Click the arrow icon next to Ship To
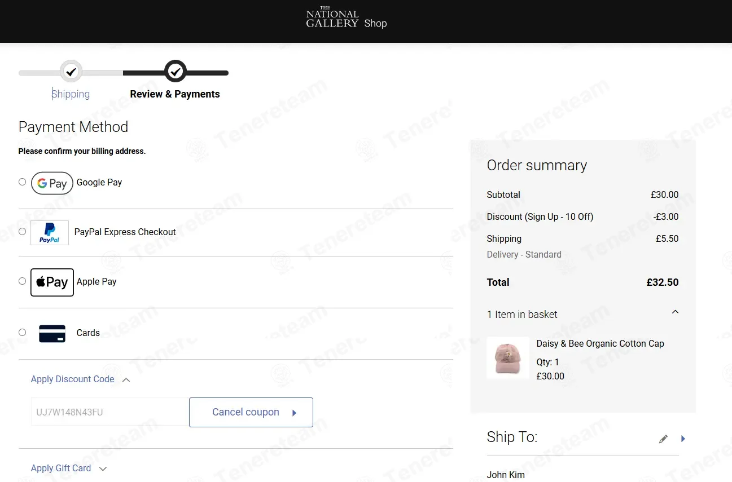 [683, 439]
